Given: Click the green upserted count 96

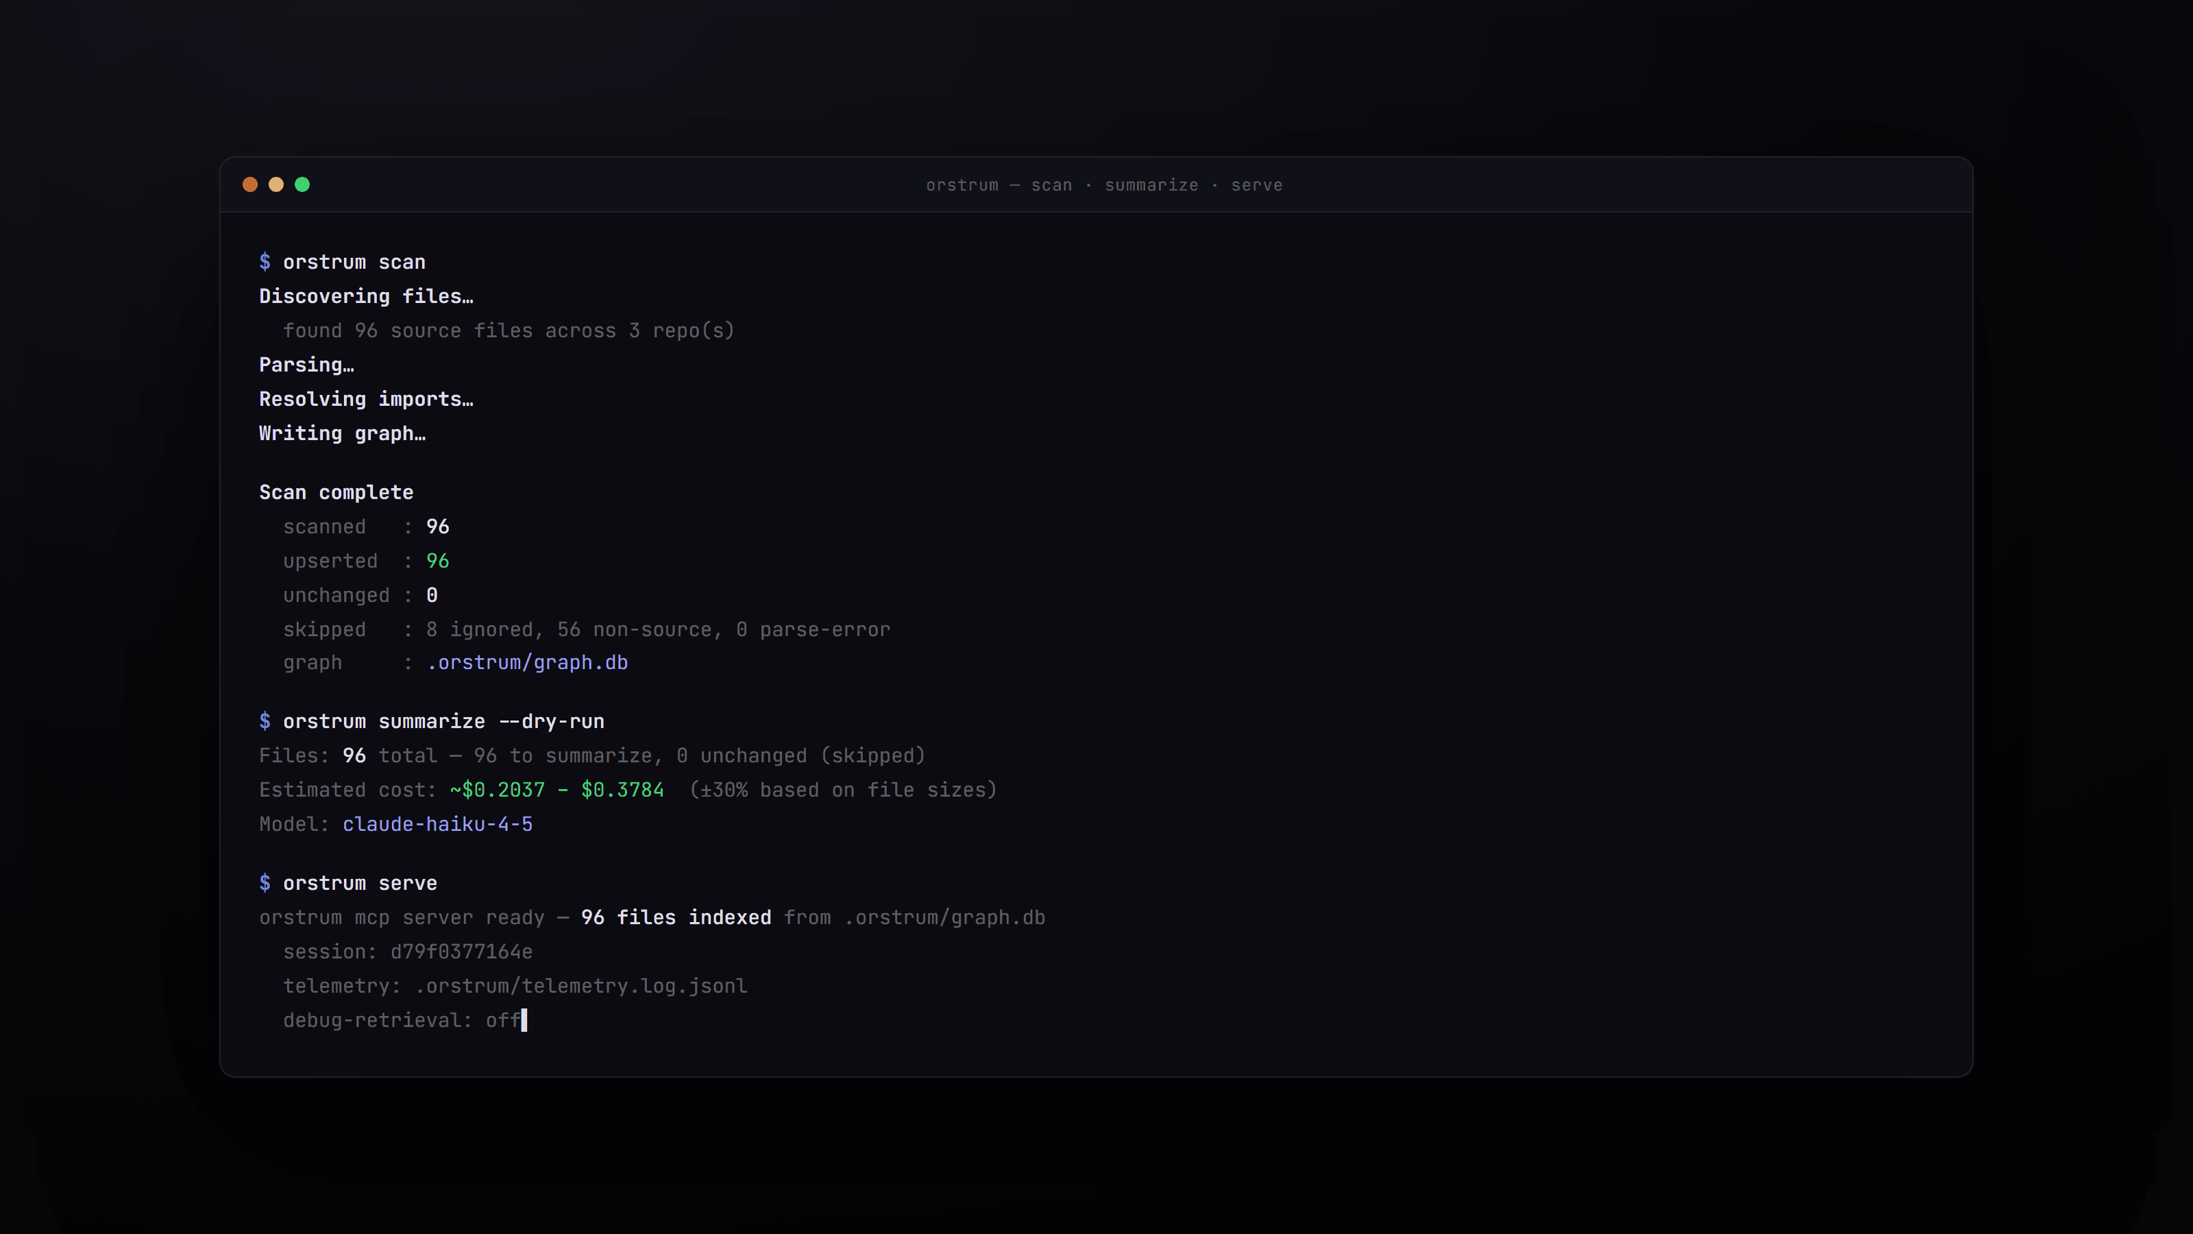Looking at the screenshot, I should (x=438, y=561).
